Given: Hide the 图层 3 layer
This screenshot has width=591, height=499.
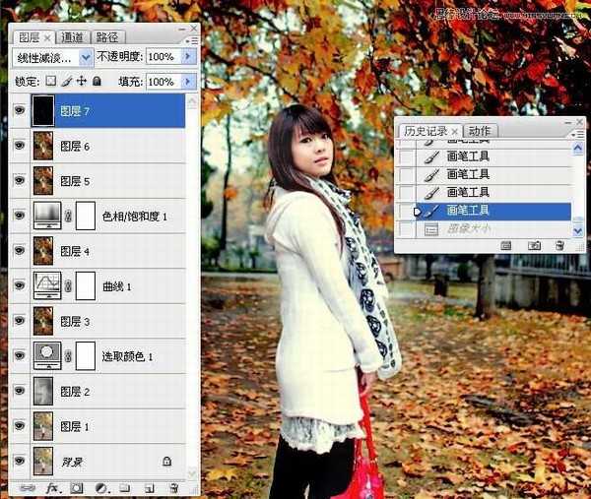Looking at the screenshot, I should click(20, 320).
